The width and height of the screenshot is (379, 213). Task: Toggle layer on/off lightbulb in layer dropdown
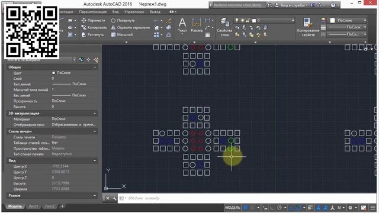tap(237, 21)
